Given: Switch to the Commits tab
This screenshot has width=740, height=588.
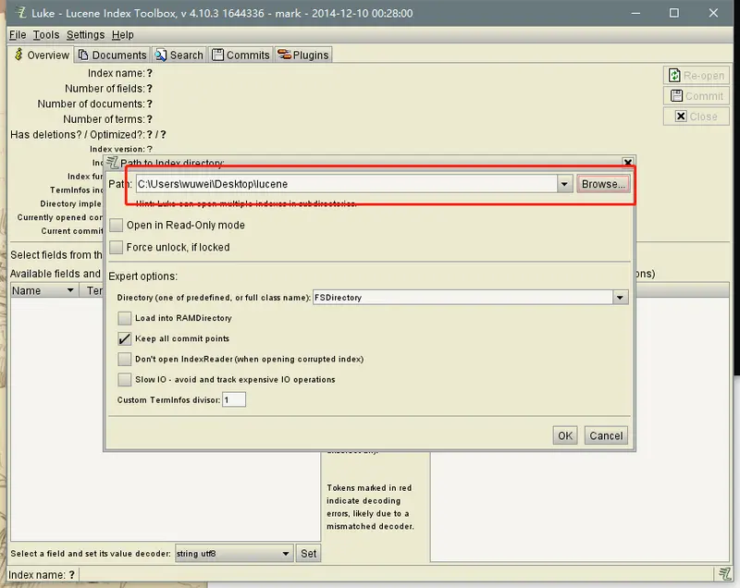Looking at the screenshot, I should (x=240, y=55).
